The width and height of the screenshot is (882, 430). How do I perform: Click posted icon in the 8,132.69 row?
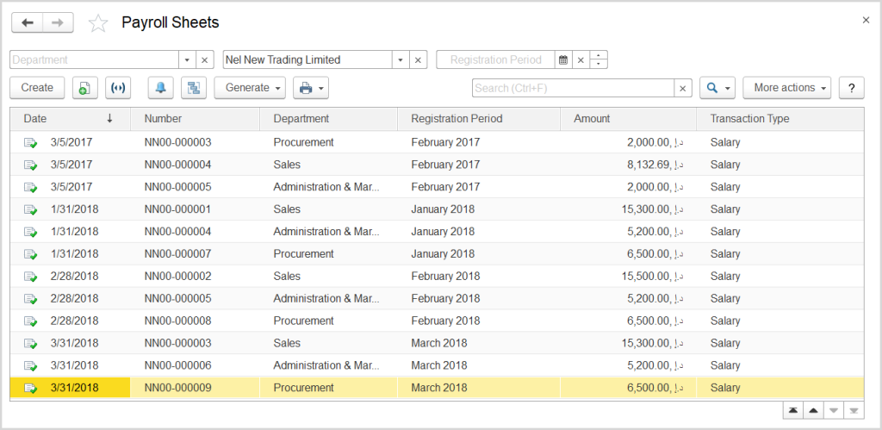(x=30, y=165)
